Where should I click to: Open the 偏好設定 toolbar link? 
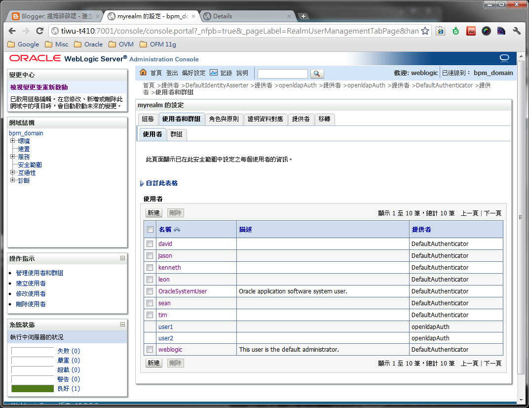pyautogui.click(x=193, y=73)
